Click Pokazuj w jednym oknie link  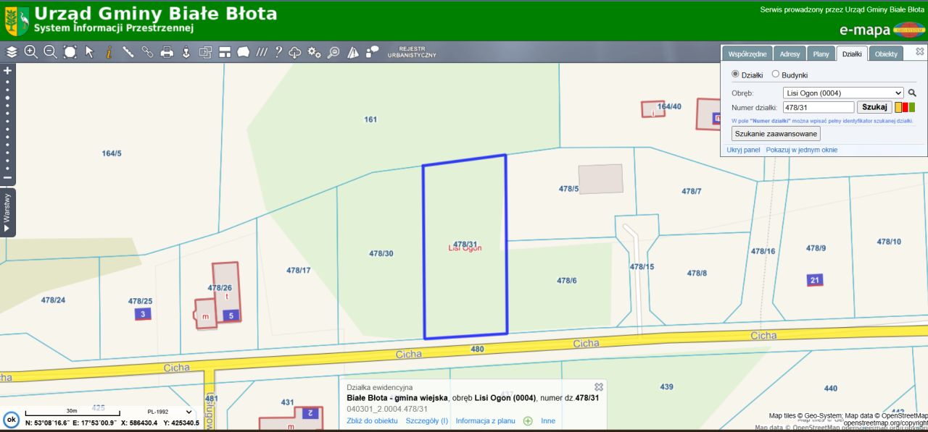[801, 150]
